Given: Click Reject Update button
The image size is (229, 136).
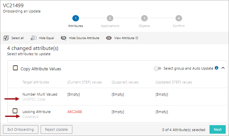Looking at the screenshot, I should (x=57, y=129).
